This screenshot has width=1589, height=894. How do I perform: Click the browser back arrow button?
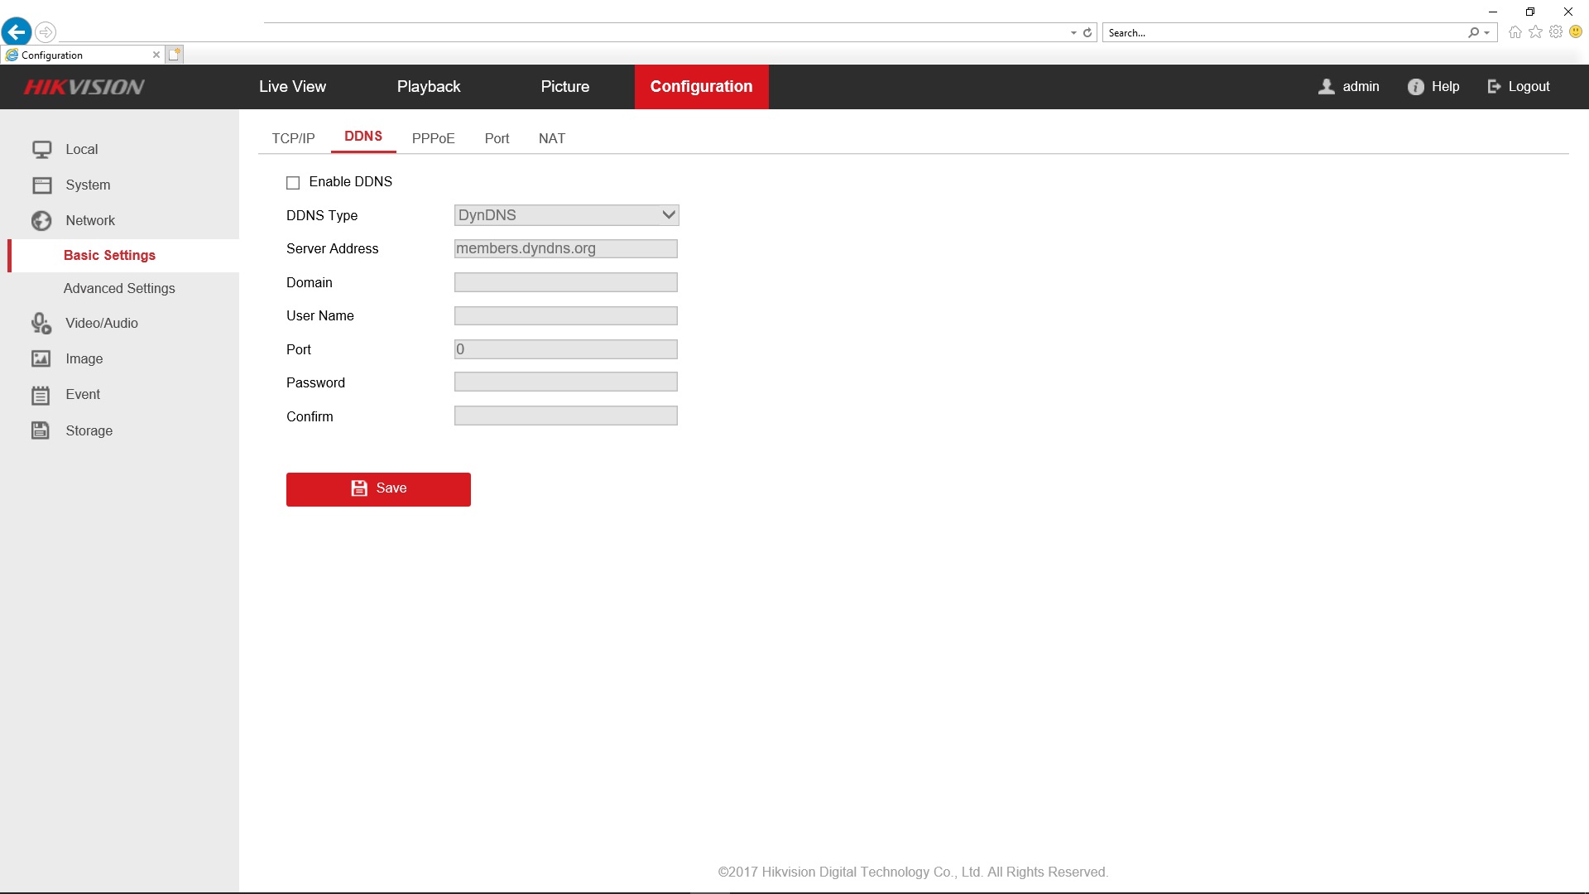pos(17,32)
